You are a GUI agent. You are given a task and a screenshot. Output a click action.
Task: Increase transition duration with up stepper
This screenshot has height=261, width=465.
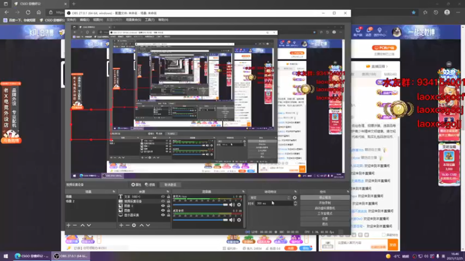pos(295,202)
